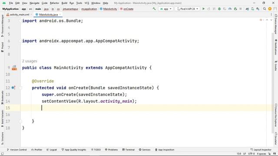Open the Resource Manager side panel
Viewport: 278px width, 156px height.
coord(2,26)
